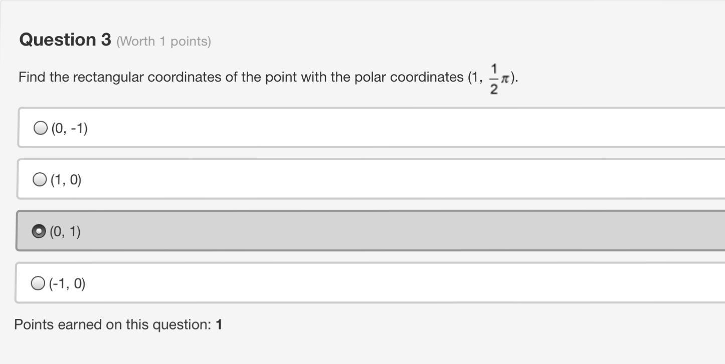Viewport: 725px width, 364px height.
Task: Click the "(0, -1)" answer label text
Action: [70, 129]
